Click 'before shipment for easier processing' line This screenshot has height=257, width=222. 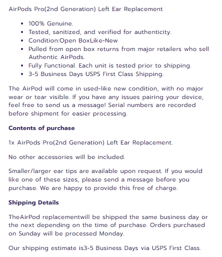(x=68, y=113)
